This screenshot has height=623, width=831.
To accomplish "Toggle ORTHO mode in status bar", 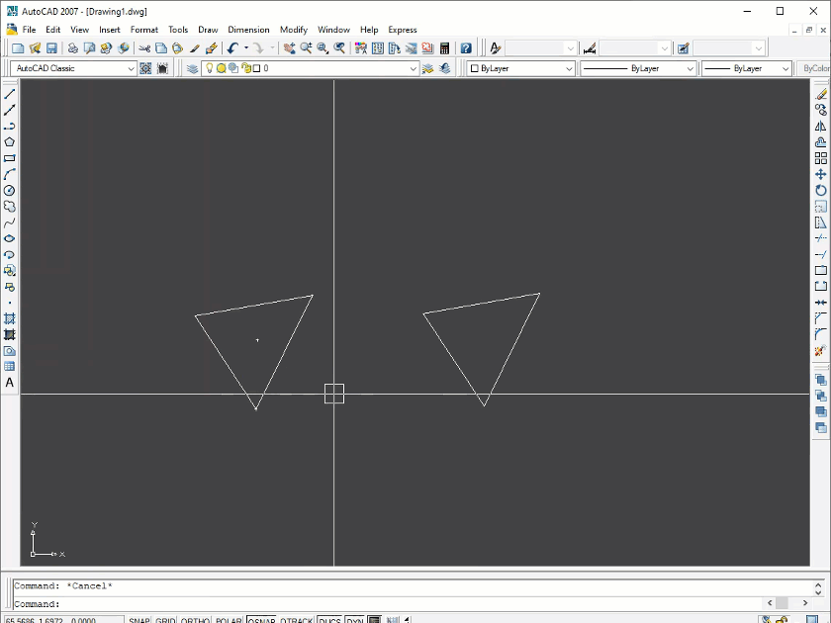I will point(195,620).
